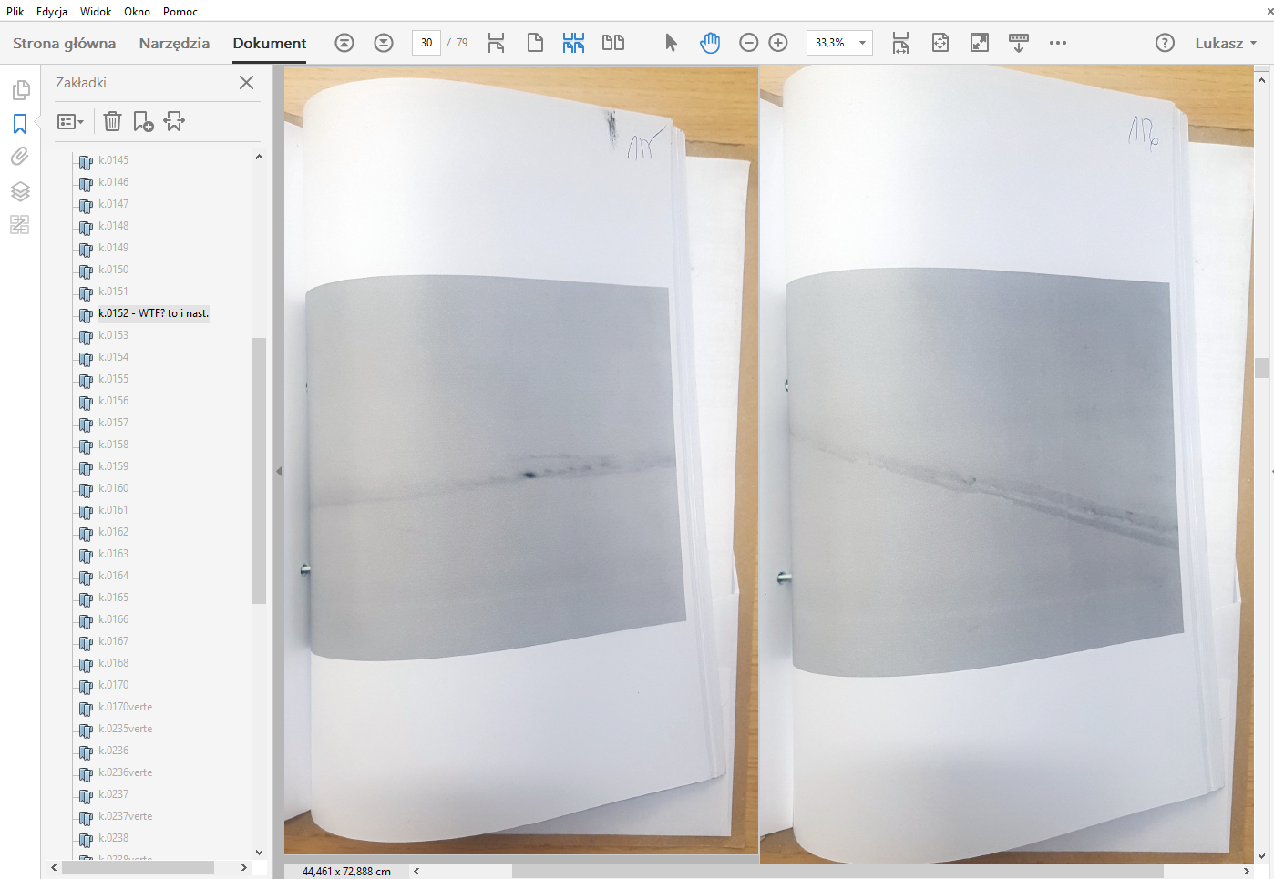The image size is (1274, 879).
Task: Select bookmark k.0152 - WTF? to i nast.
Action: point(153,313)
